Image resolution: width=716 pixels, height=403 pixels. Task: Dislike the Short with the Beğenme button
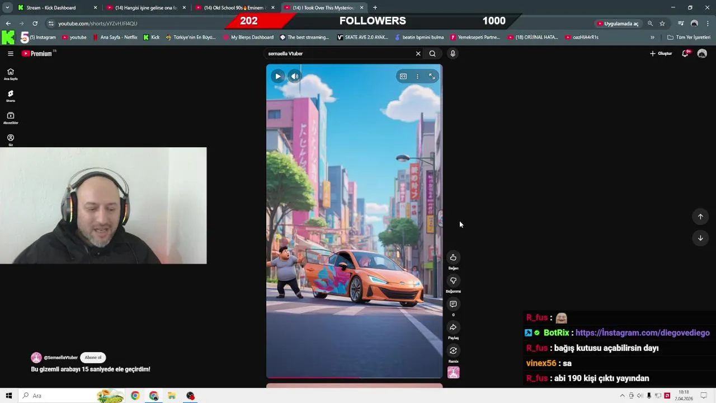point(453,280)
